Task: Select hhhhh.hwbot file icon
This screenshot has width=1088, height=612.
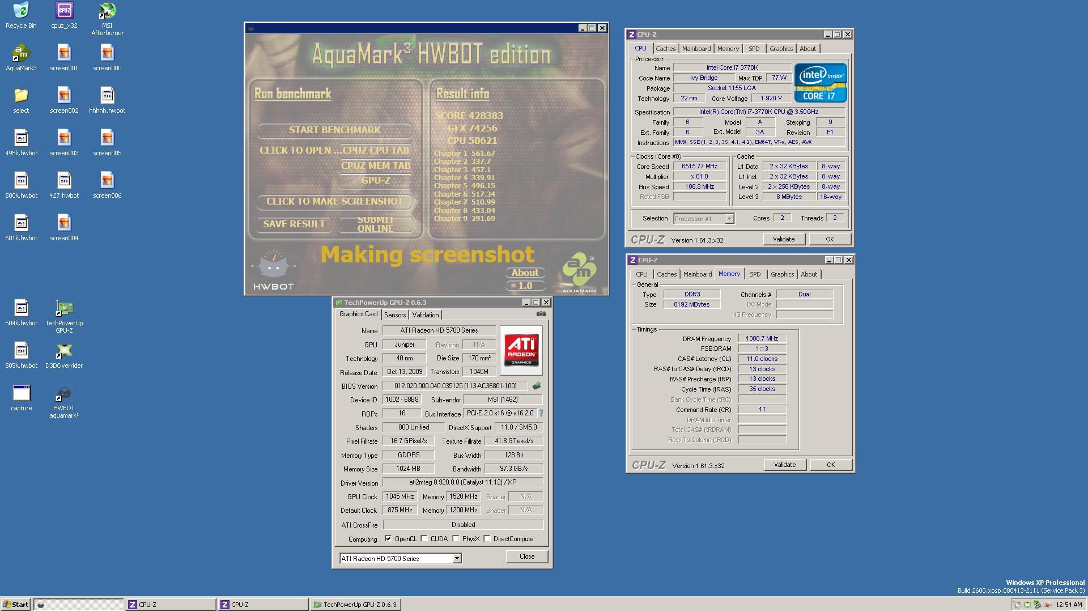Action: (107, 100)
